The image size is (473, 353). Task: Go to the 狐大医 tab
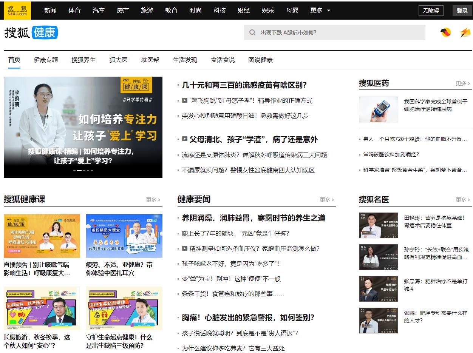(x=119, y=60)
